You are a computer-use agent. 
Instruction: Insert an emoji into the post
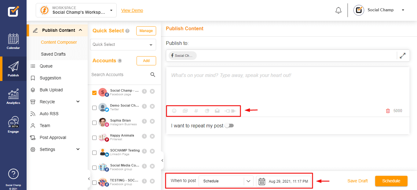tap(174, 111)
